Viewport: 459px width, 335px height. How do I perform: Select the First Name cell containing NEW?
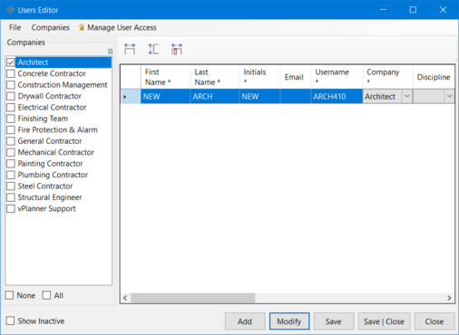coord(165,97)
